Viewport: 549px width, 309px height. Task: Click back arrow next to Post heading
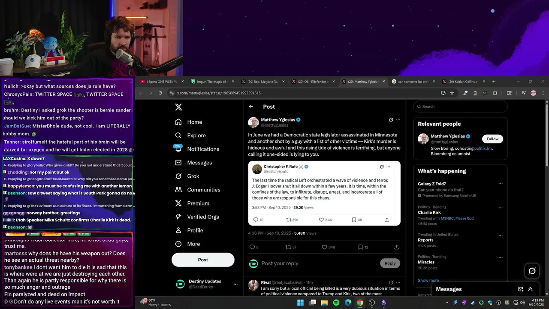click(251, 107)
